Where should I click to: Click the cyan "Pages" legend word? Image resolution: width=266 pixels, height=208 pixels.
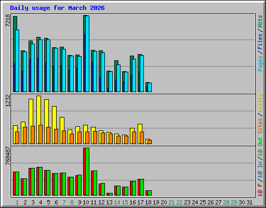coord(260,63)
